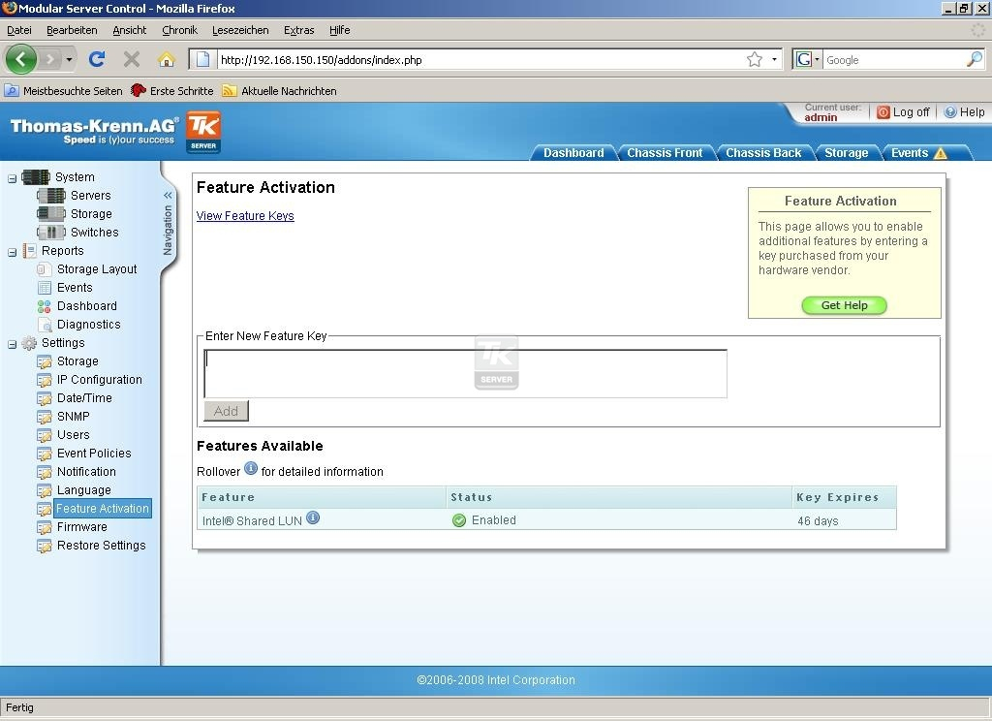Click the Thomas-Krenn TK Server logo
Screen dimensions: 992x721
click(x=203, y=131)
